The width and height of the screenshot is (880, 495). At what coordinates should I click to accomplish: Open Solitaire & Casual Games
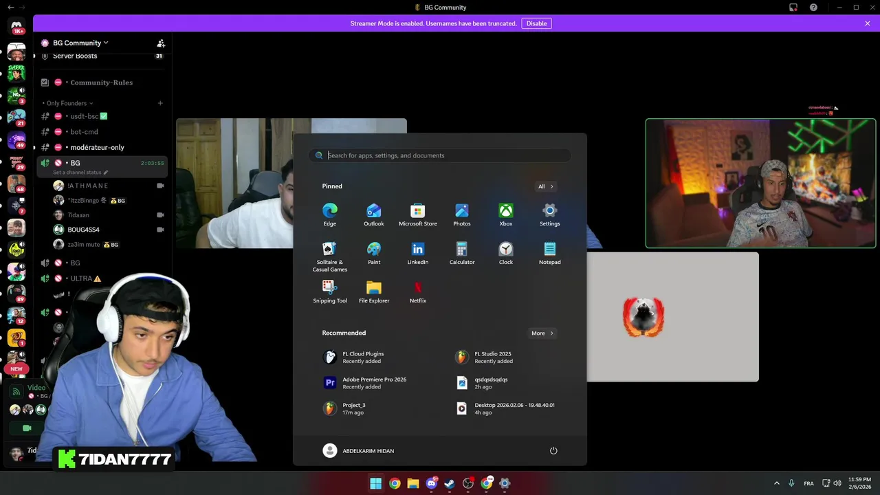[330, 256]
